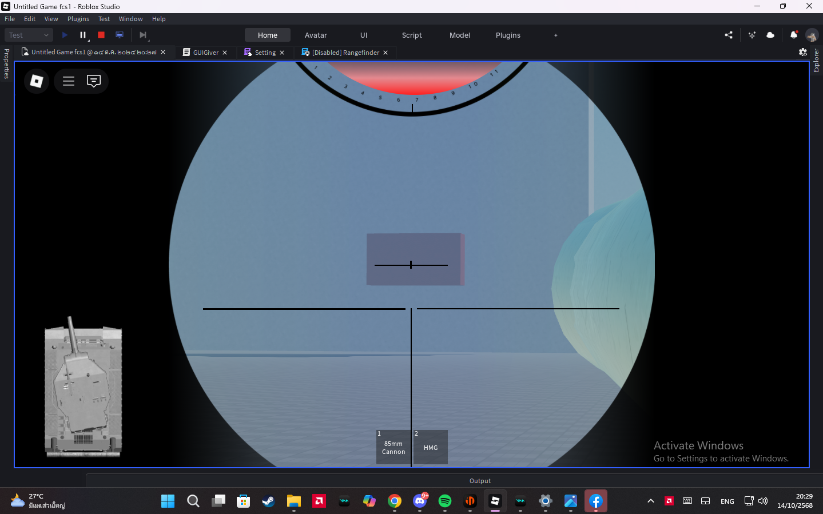
Task: Open the Test menu in menu bar
Action: pos(104,19)
